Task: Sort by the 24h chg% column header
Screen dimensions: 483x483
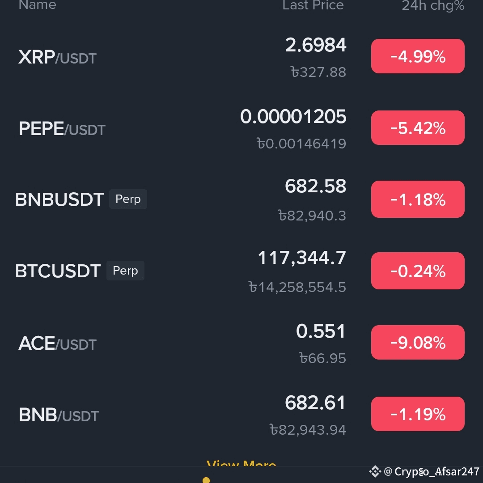Action: 433,5
